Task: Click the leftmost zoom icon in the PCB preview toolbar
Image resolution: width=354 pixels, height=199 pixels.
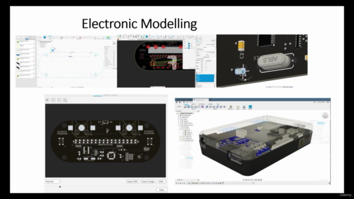Action: tap(48, 100)
